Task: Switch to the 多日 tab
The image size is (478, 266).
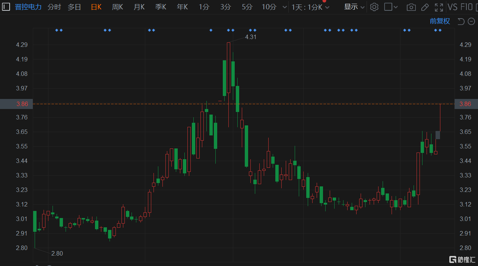Action: pos(74,7)
